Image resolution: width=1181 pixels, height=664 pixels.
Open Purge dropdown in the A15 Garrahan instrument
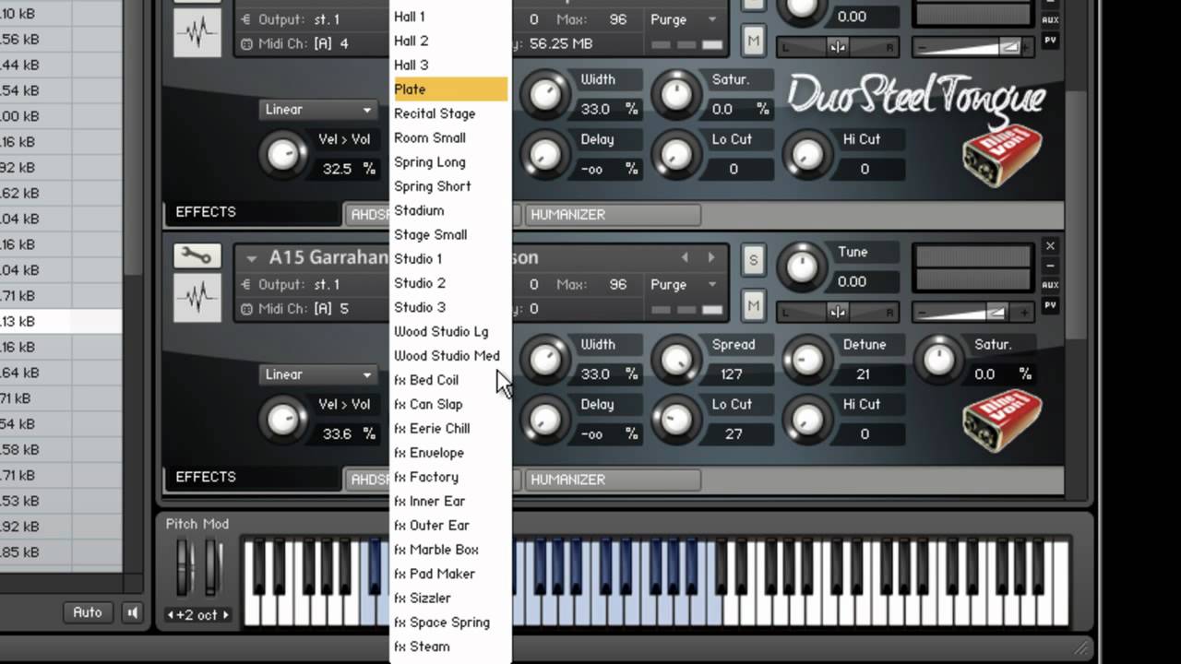(x=683, y=285)
